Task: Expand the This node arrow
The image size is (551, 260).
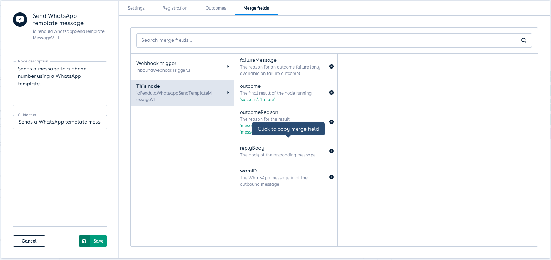Action: click(x=228, y=93)
